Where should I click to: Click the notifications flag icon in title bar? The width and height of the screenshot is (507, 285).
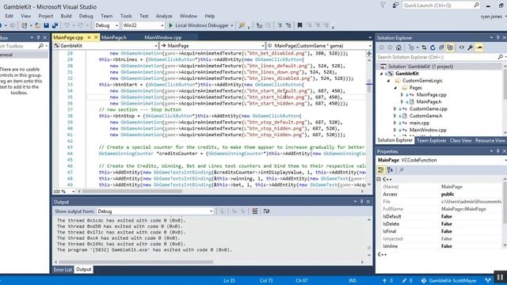[x=383, y=6]
